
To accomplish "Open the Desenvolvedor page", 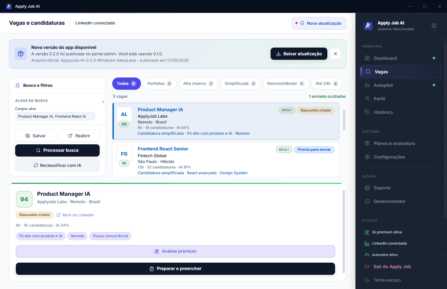I will (401, 201).
